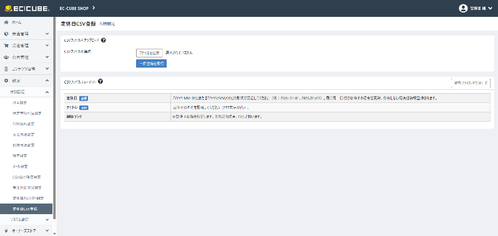498x236 pixels.
Task: Click the user avatar icon in header
Action: 463,8
